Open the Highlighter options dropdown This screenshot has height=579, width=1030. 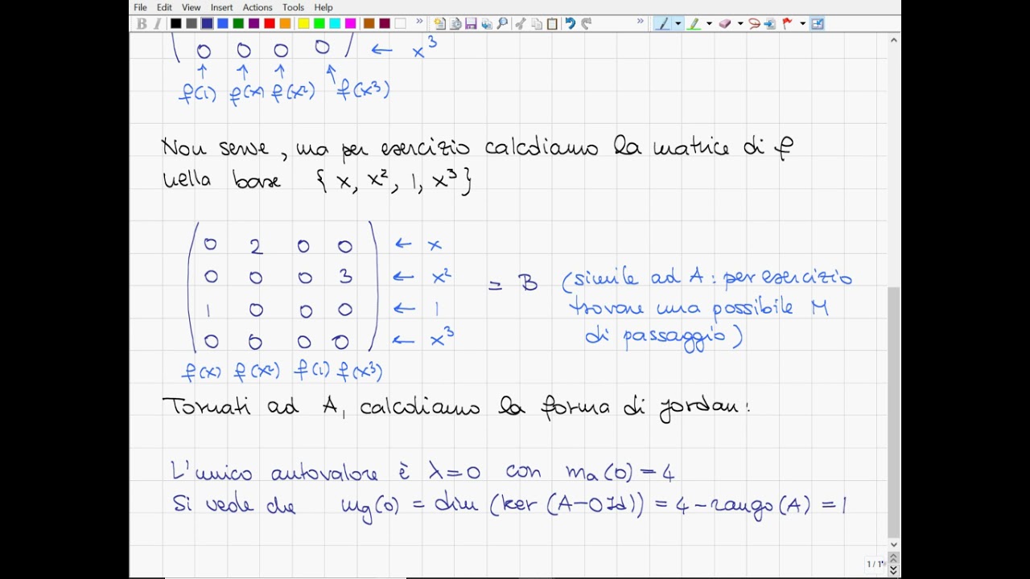[709, 23]
